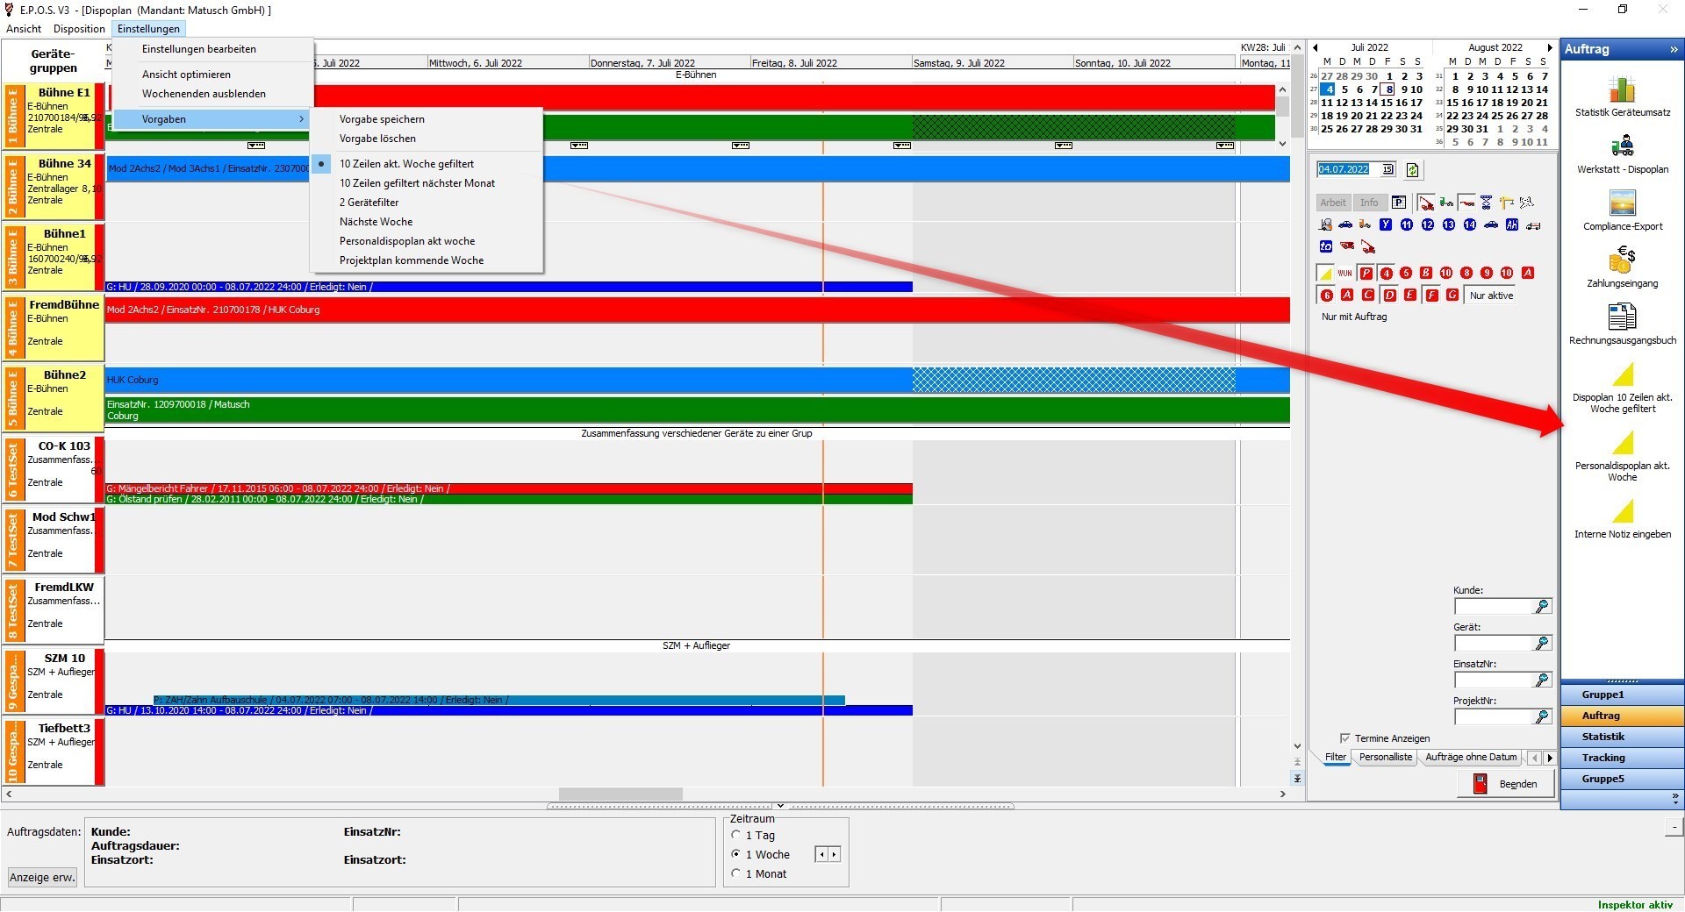Toggle the Termine Anzeigen checkbox
The height and width of the screenshot is (912, 1685).
1344,738
